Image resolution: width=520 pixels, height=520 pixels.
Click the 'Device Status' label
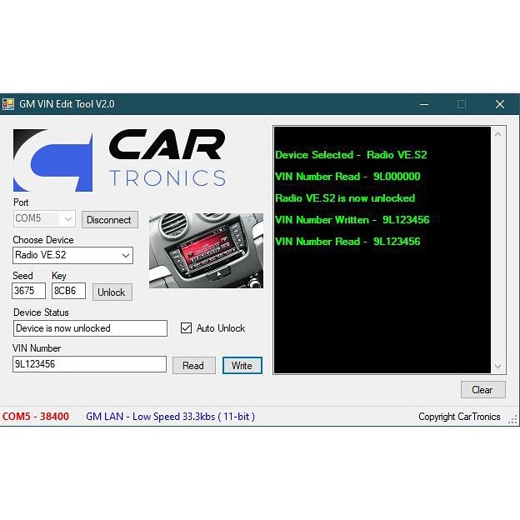pyautogui.click(x=41, y=312)
